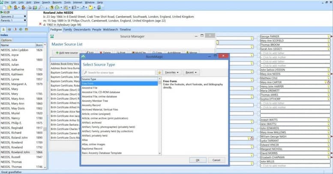Click Add new source in Source Manager

[x=67, y=52]
